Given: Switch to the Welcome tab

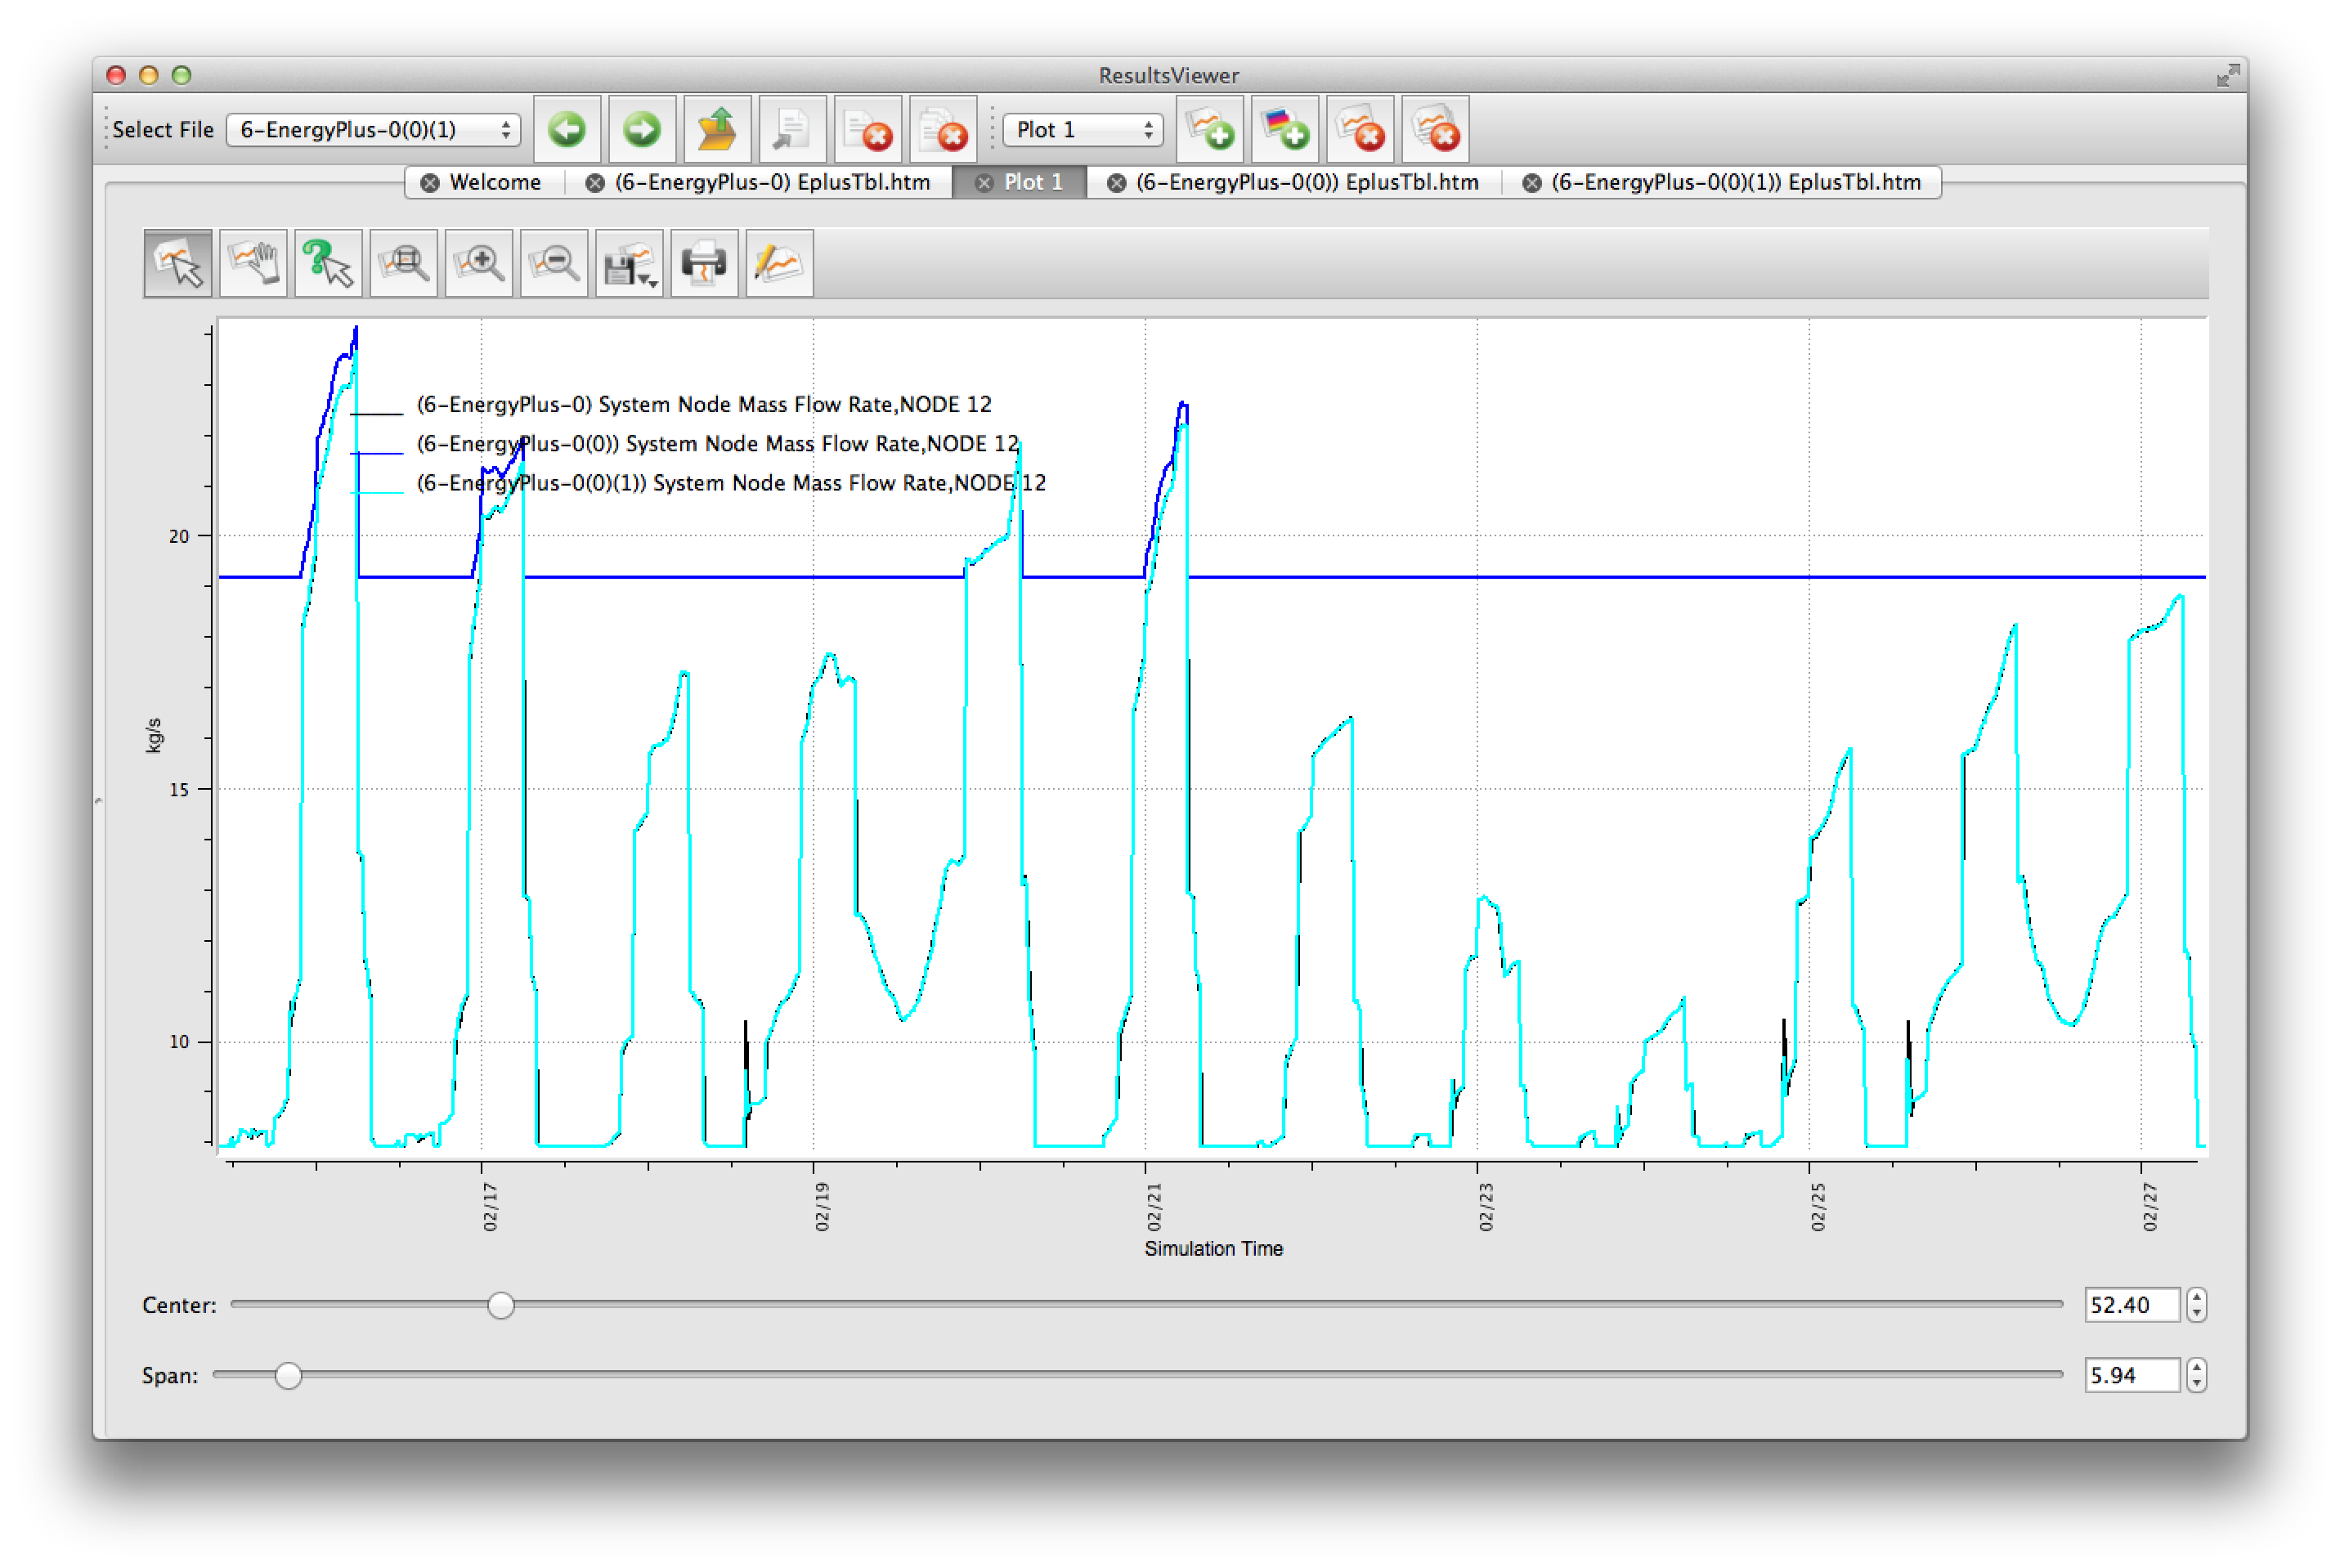Looking at the screenshot, I should (495, 182).
